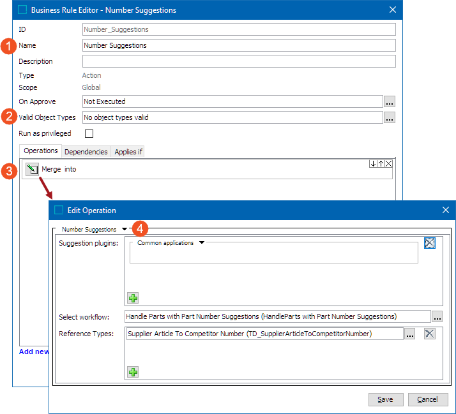Click the Suggestion plugins label
This screenshot has height=414, width=456.
coord(88,243)
